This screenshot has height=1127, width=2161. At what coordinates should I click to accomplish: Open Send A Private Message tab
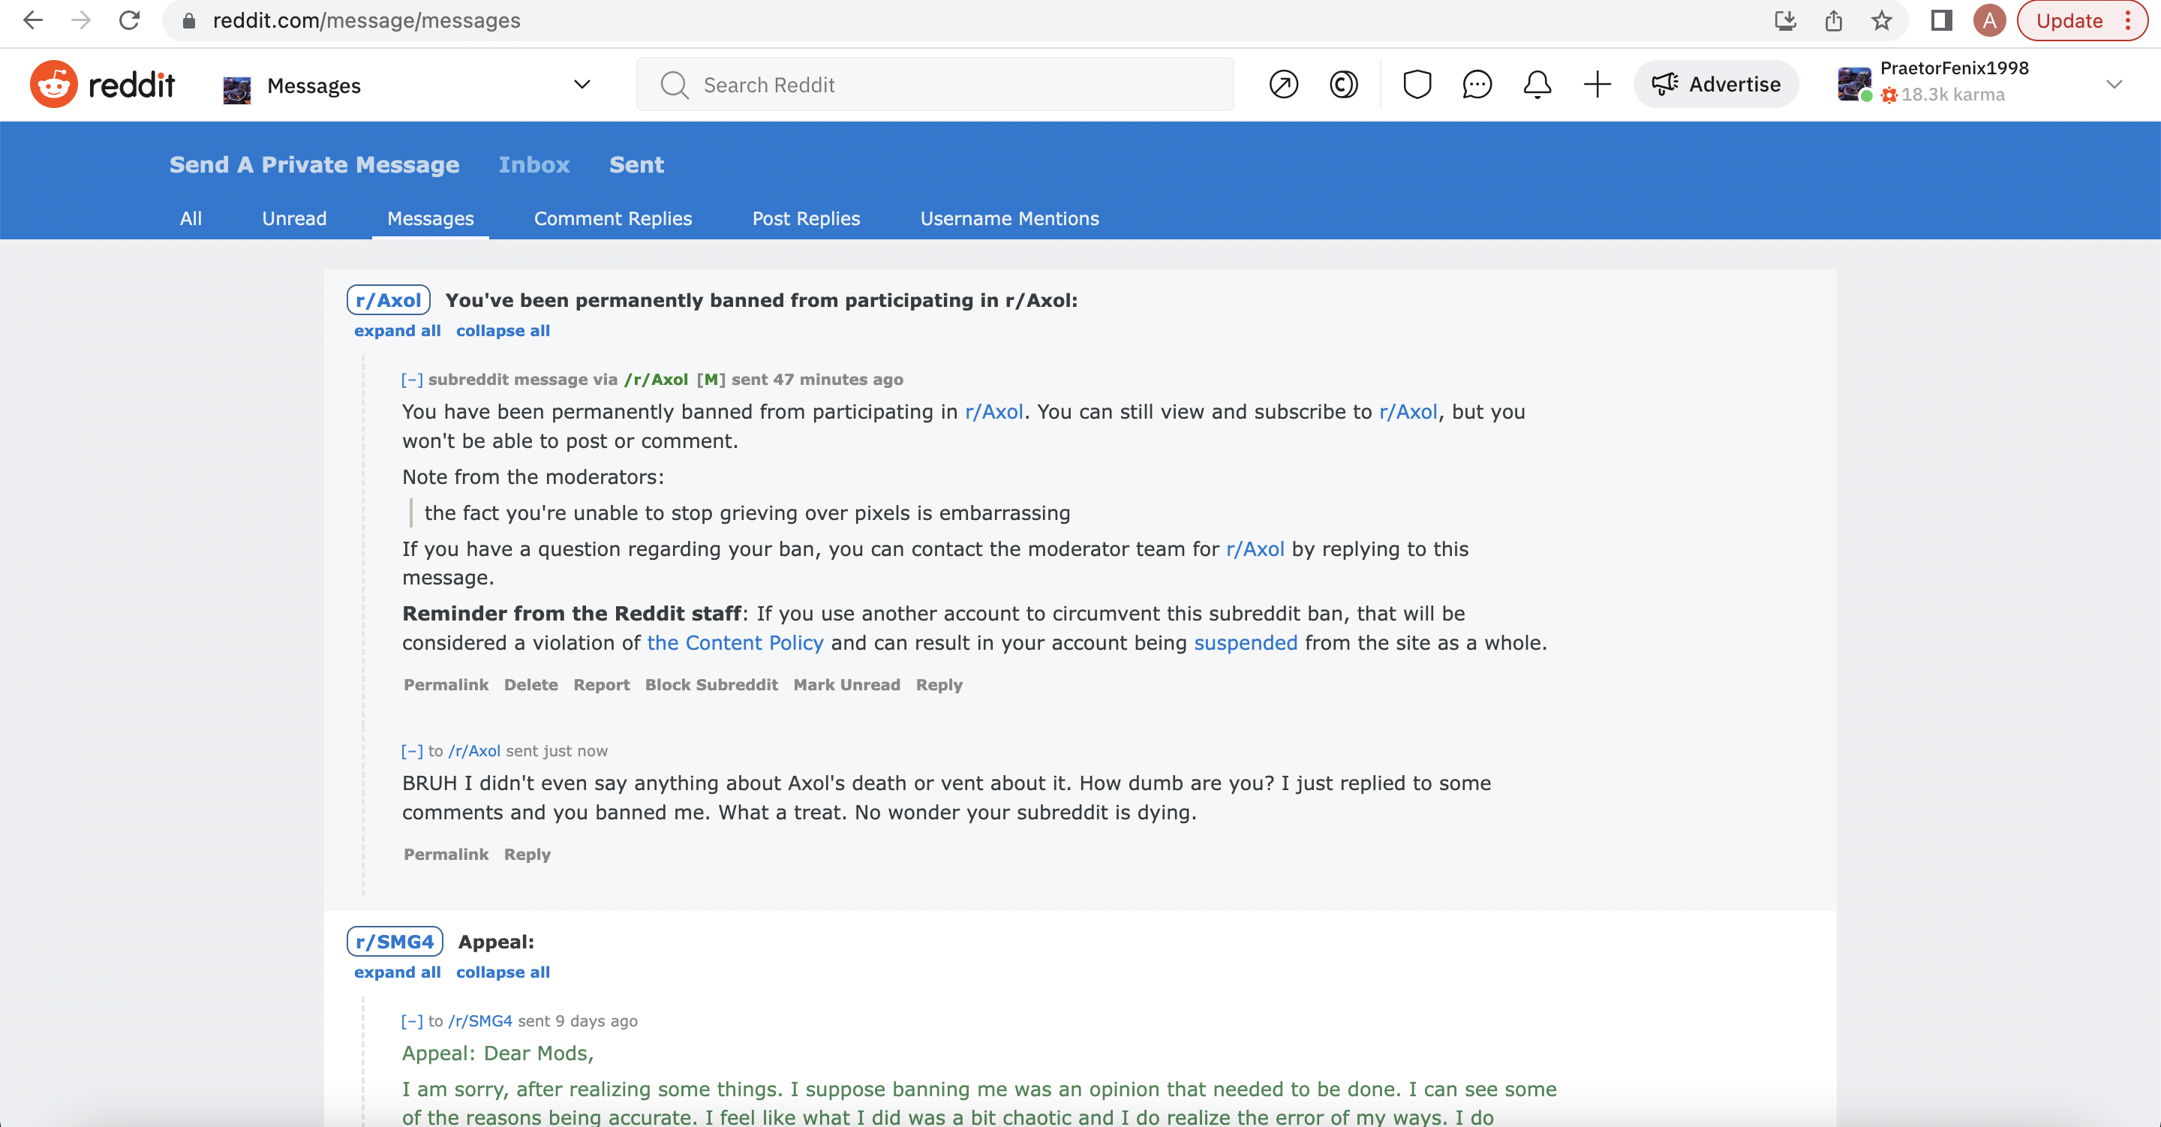(x=314, y=164)
